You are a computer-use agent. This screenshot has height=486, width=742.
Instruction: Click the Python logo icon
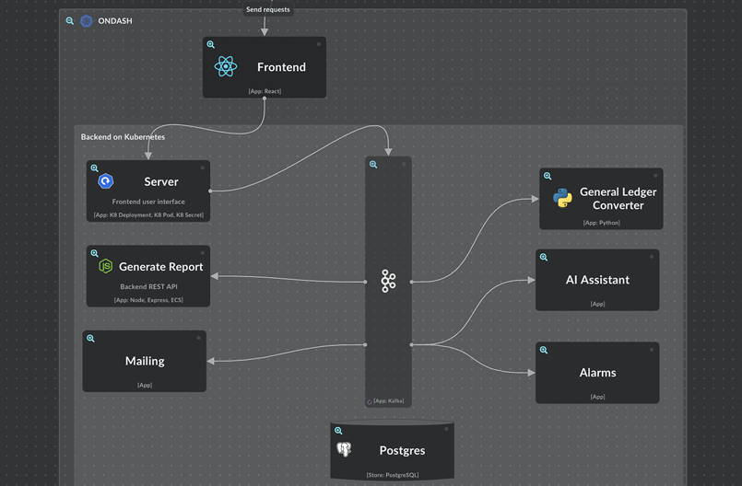coord(562,198)
